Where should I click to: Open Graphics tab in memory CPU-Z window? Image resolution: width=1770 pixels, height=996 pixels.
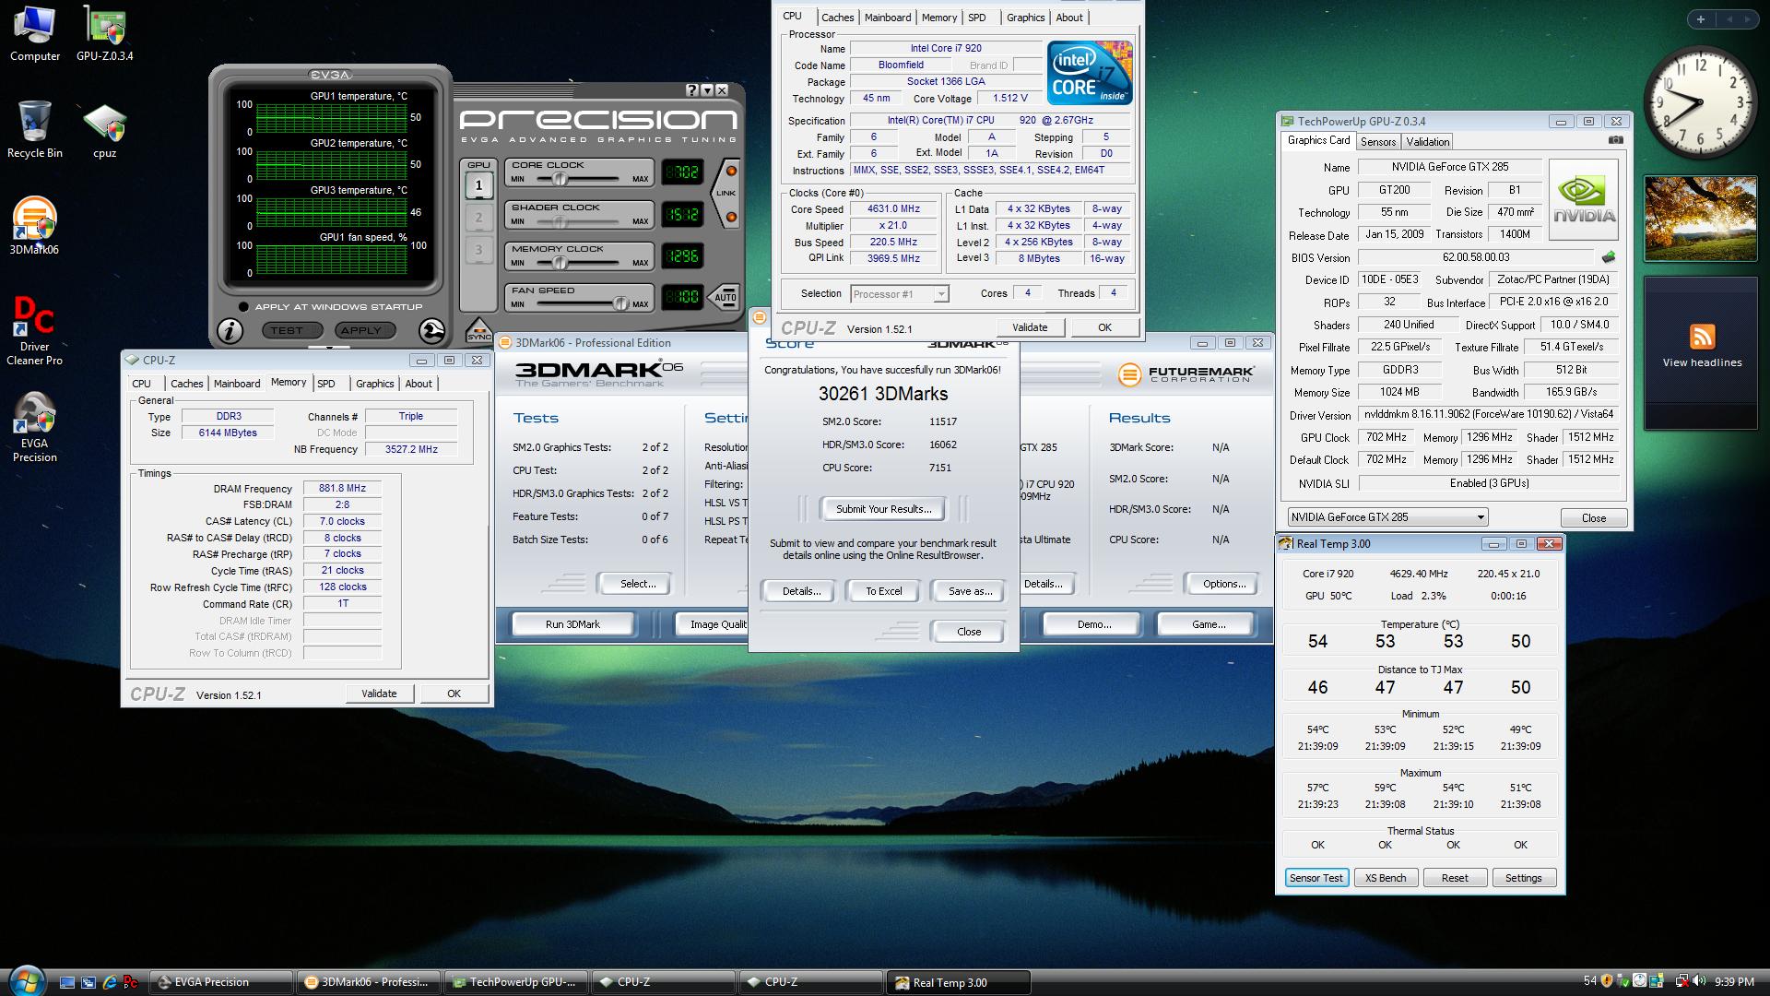[x=374, y=384]
